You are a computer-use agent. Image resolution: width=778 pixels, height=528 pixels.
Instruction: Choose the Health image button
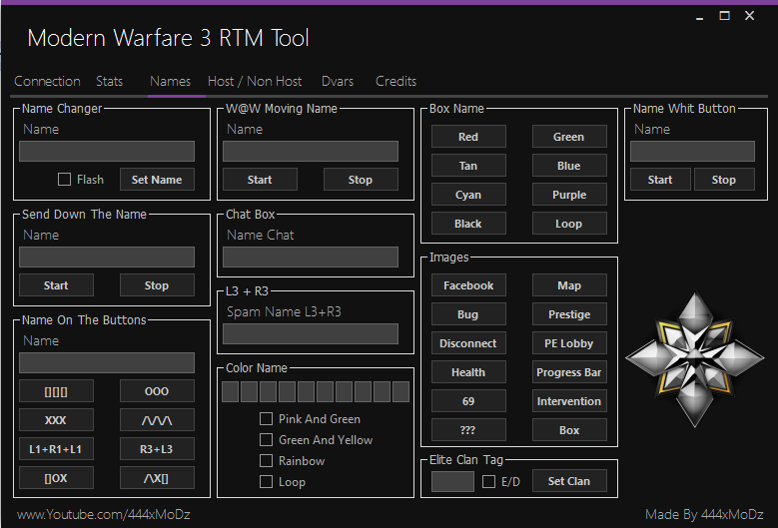pos(468,372)
